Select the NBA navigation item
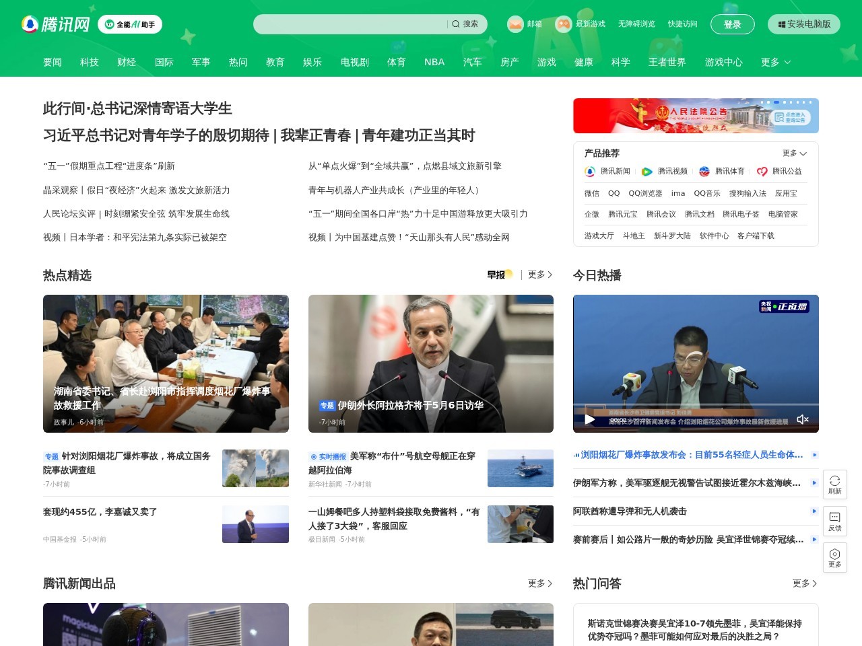862x646 pixels. tap(434, 62)
